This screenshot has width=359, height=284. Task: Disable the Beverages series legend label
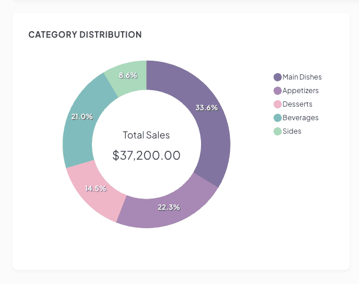point(300,118)
